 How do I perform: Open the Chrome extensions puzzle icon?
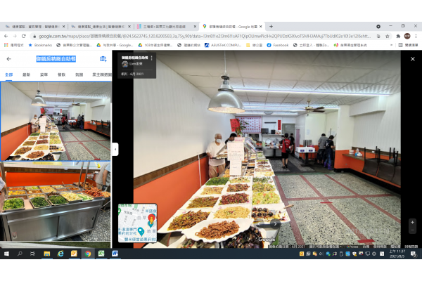tap(398, 36)
